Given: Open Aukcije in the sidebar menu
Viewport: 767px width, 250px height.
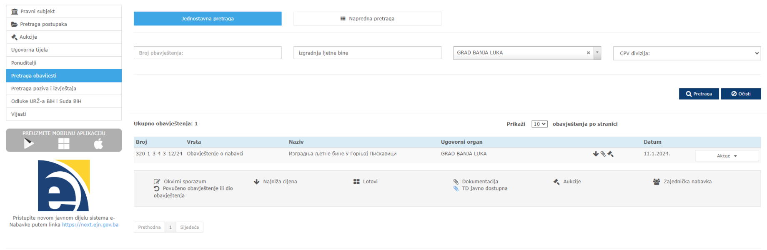Looking at the screenshot, I should coord(28,37).
